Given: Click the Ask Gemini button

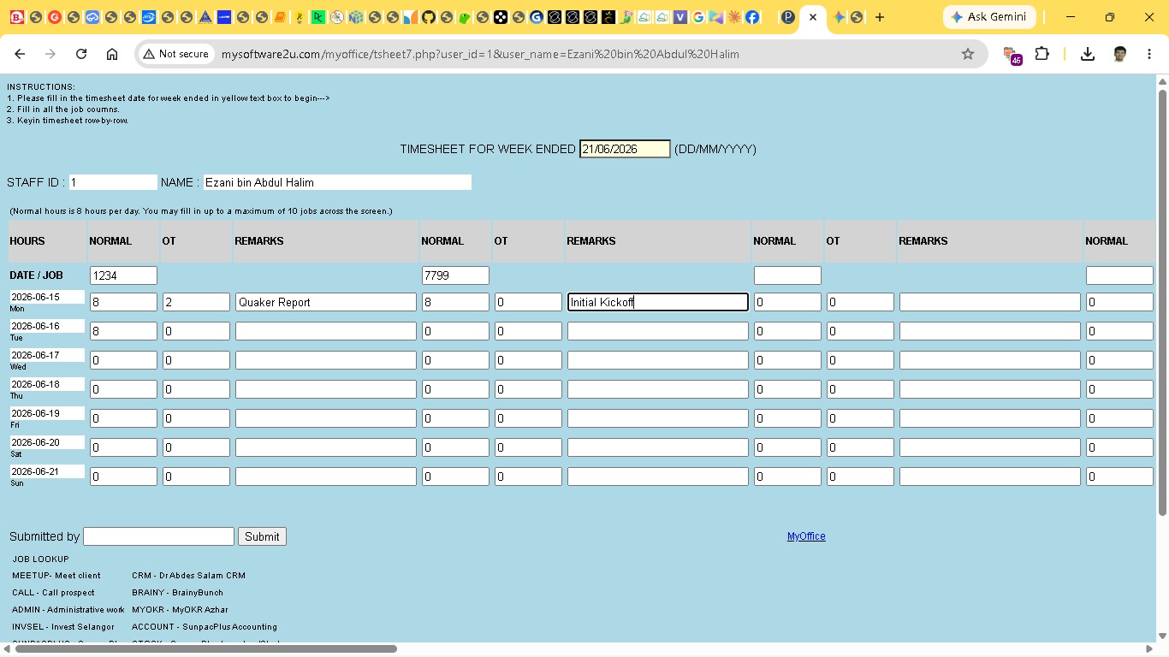Looking at the screenshot, I should click(x=989, y=17).
